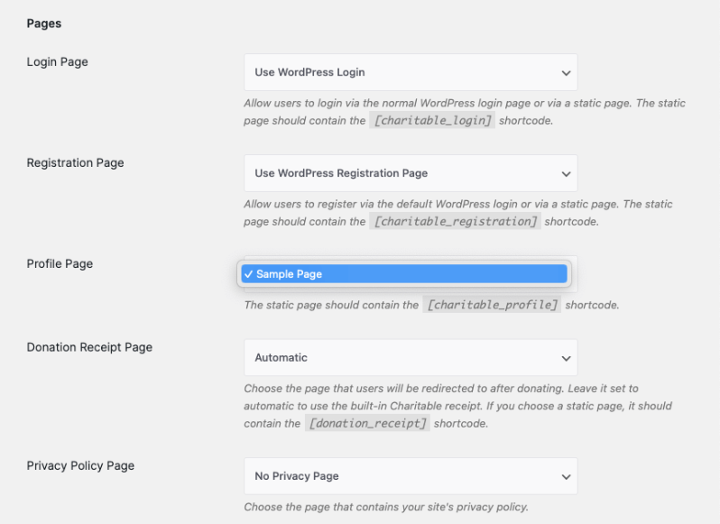Click the Pages section heading
Screen dimensions: 720x524
[44, 23]
